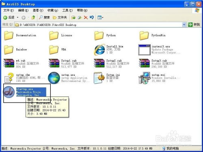Open the 收藏(A) menu
This screenshot has height=152, width=203.
coord(53,10)
